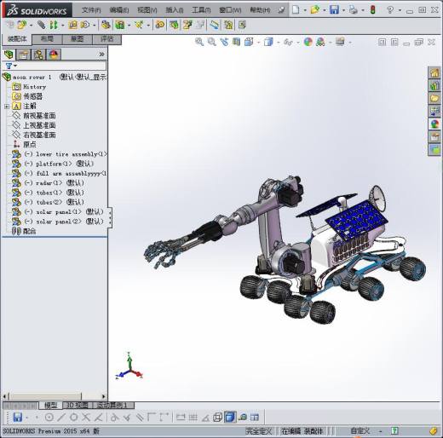Click 自定义 in the status bar

tap(360, 431)
